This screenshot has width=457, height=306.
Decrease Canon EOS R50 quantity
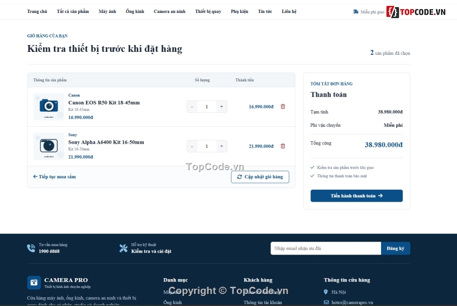click(x=192, y=107)
